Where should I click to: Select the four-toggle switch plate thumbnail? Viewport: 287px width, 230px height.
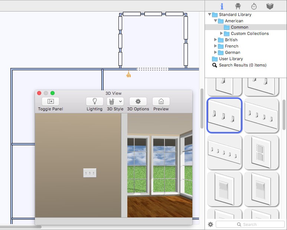pyautogui.click(x=261, y=115)
